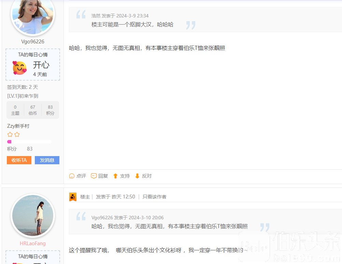Click the 开心 heart emoji mood icon

pyautogui.click(x=19, y=65)
